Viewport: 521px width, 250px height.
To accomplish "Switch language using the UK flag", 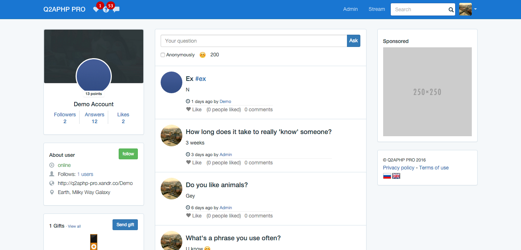I will (x=396, y=176).
